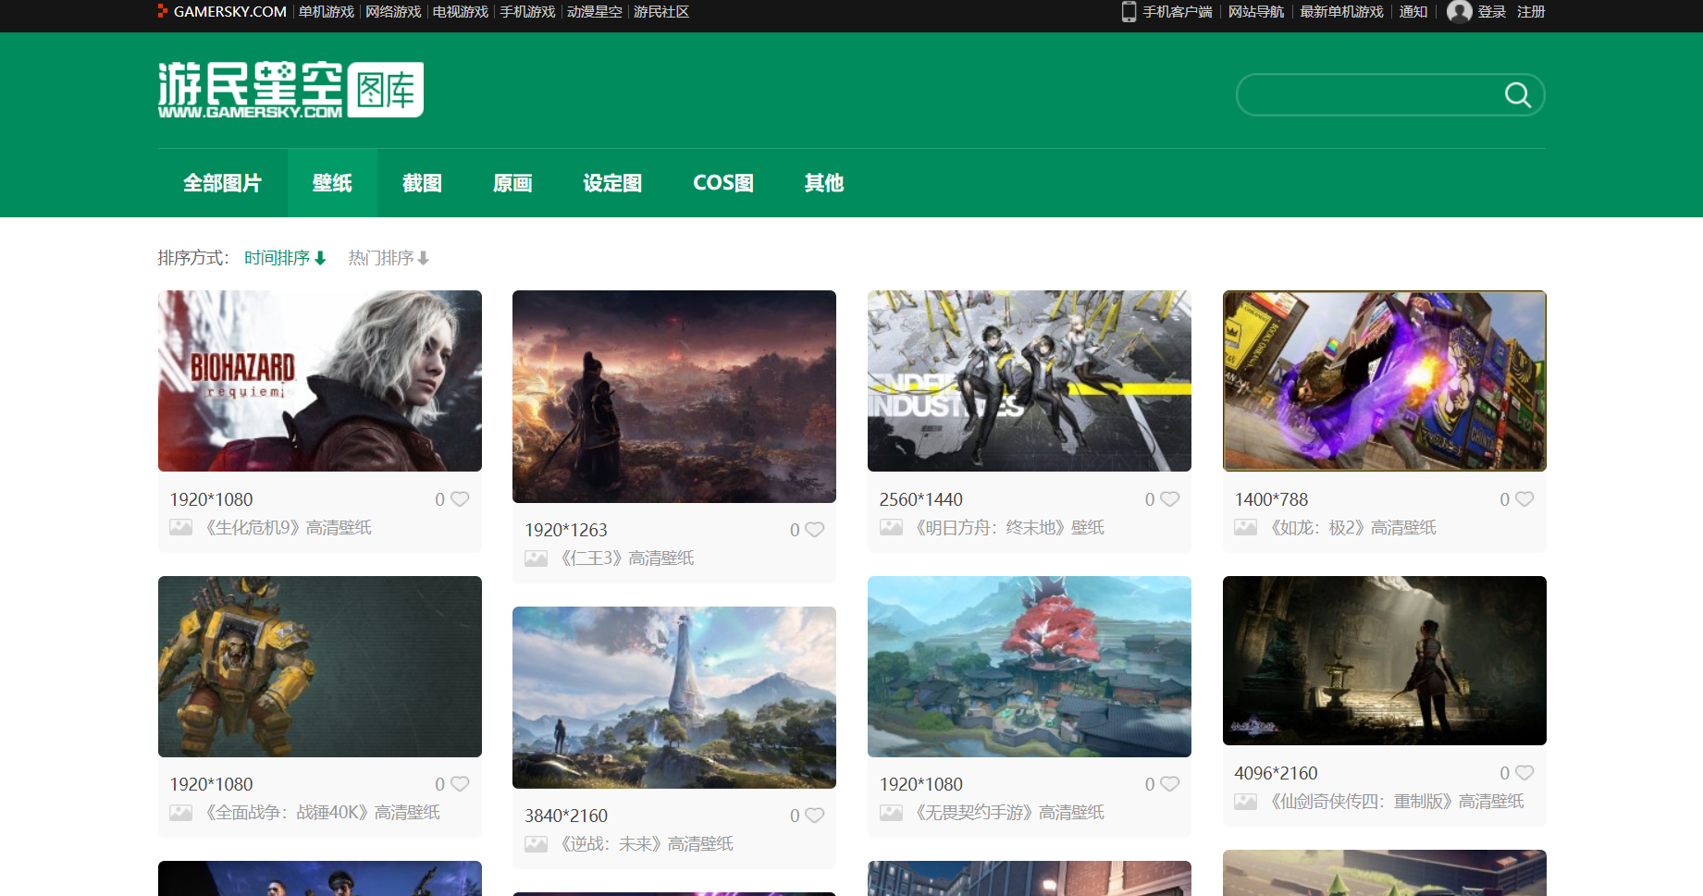Click the heart icon for 仁王3 wallpaper

(814, 530)
